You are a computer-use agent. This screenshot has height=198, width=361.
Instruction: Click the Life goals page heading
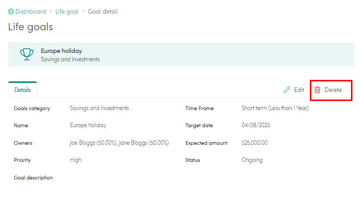click(x=31, y=27)
